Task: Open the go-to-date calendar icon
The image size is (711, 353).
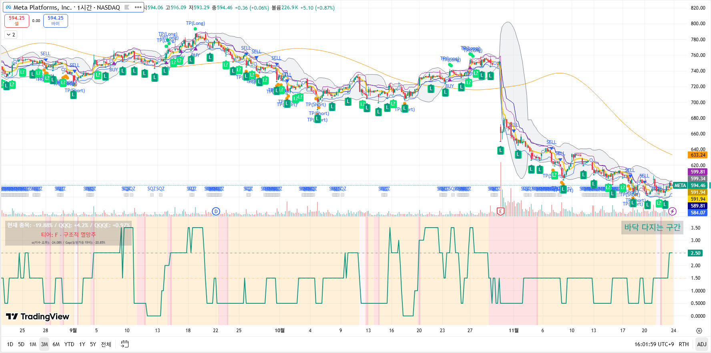Action: [125, 344]
